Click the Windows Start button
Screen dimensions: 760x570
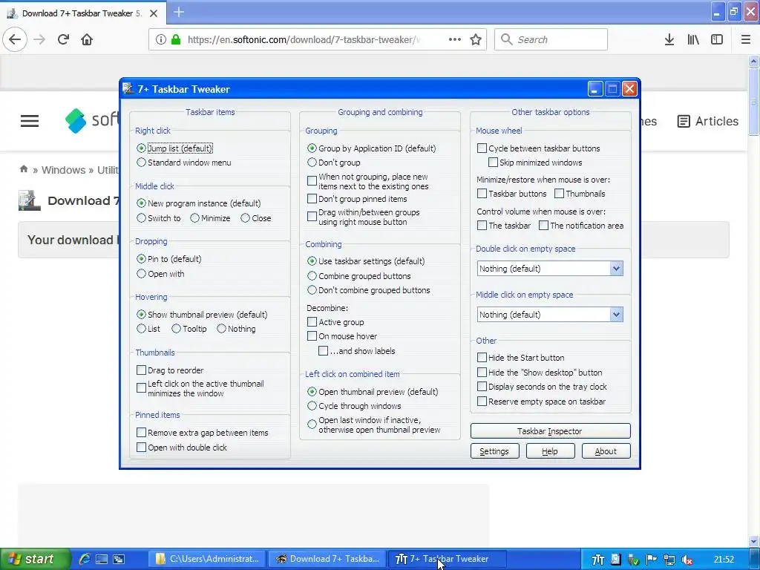click(34, 559)
